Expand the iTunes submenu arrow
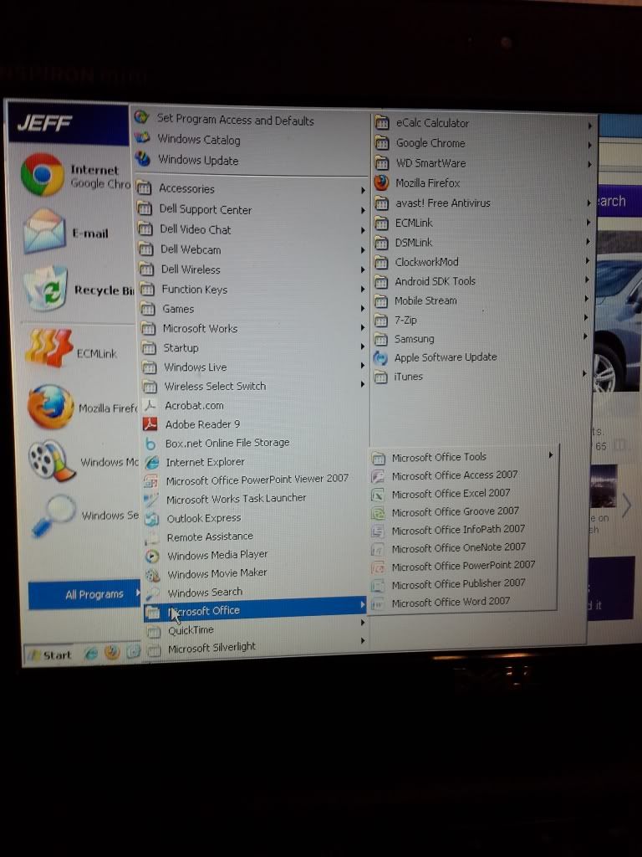 [x=584, y=374]
